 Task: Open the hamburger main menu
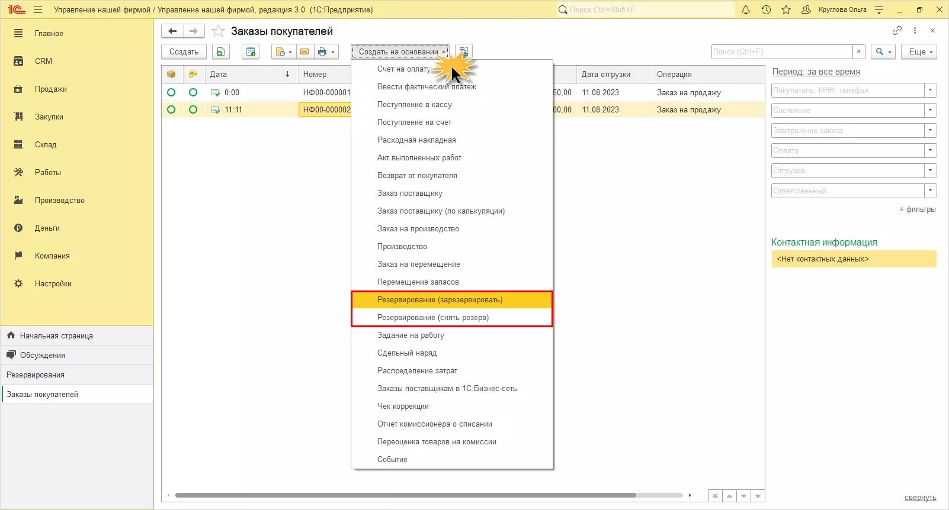coord(38,9)
